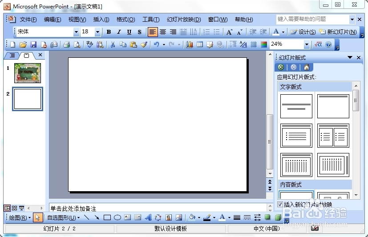Open the font name dropdown showing 宋体
The image size is (368, 237).
[x=76, y=32]
